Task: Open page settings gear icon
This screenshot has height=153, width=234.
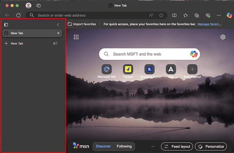Action: pos(223,37)
